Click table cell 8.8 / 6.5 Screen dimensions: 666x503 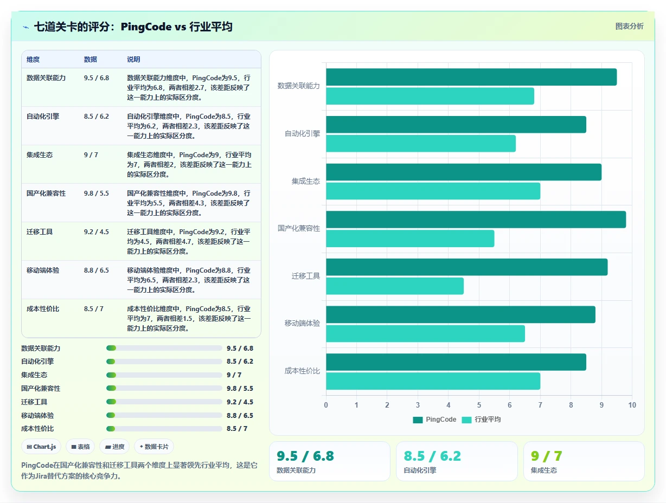97,270
